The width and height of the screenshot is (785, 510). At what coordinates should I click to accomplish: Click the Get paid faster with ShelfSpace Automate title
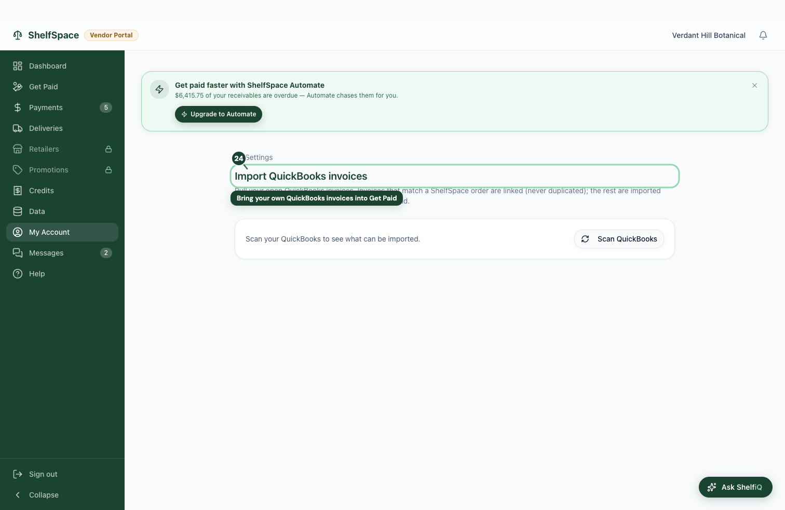(250, 85)
